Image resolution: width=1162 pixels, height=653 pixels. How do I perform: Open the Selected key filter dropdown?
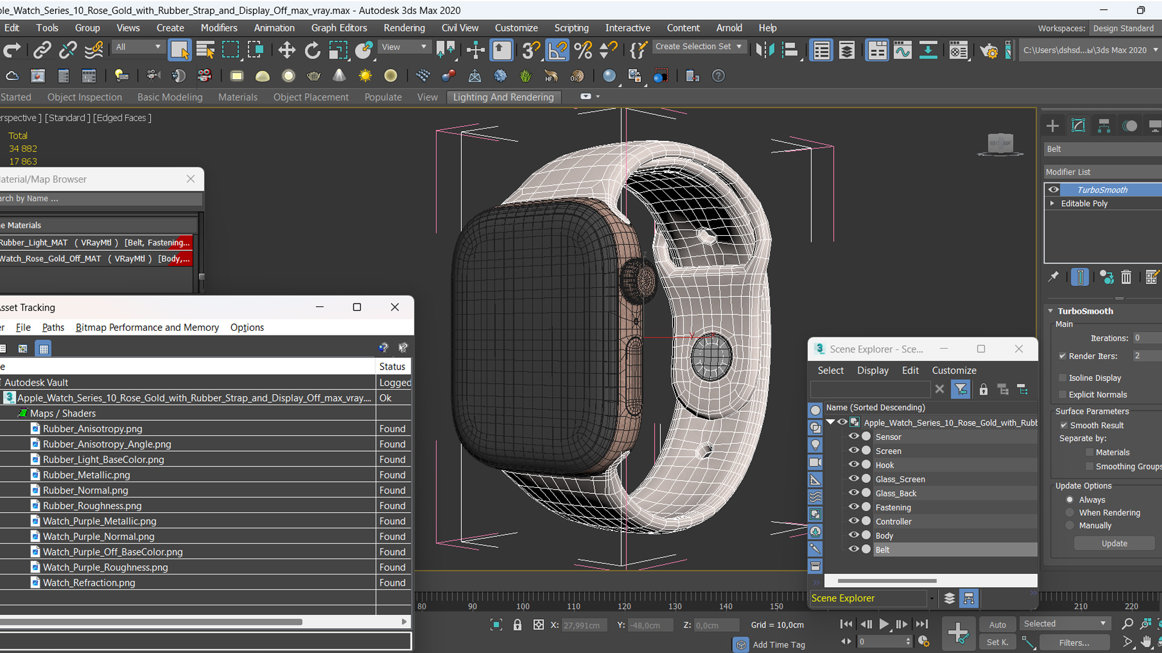click(x=1065, y=624)
